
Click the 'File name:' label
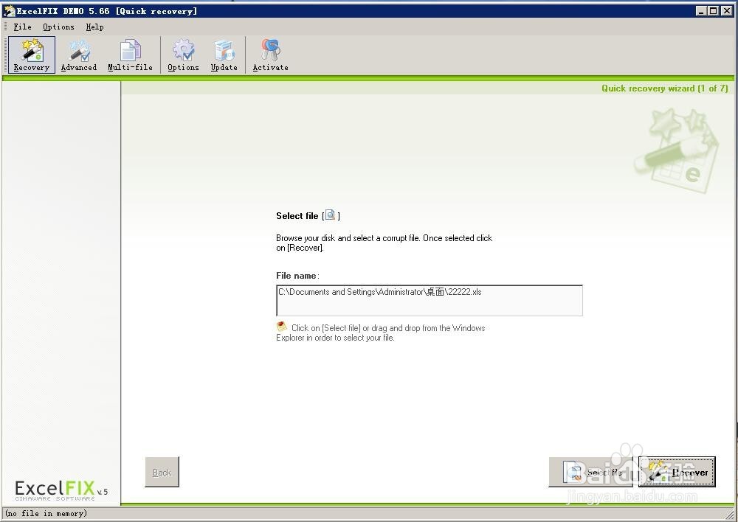(x=297, y=276)
